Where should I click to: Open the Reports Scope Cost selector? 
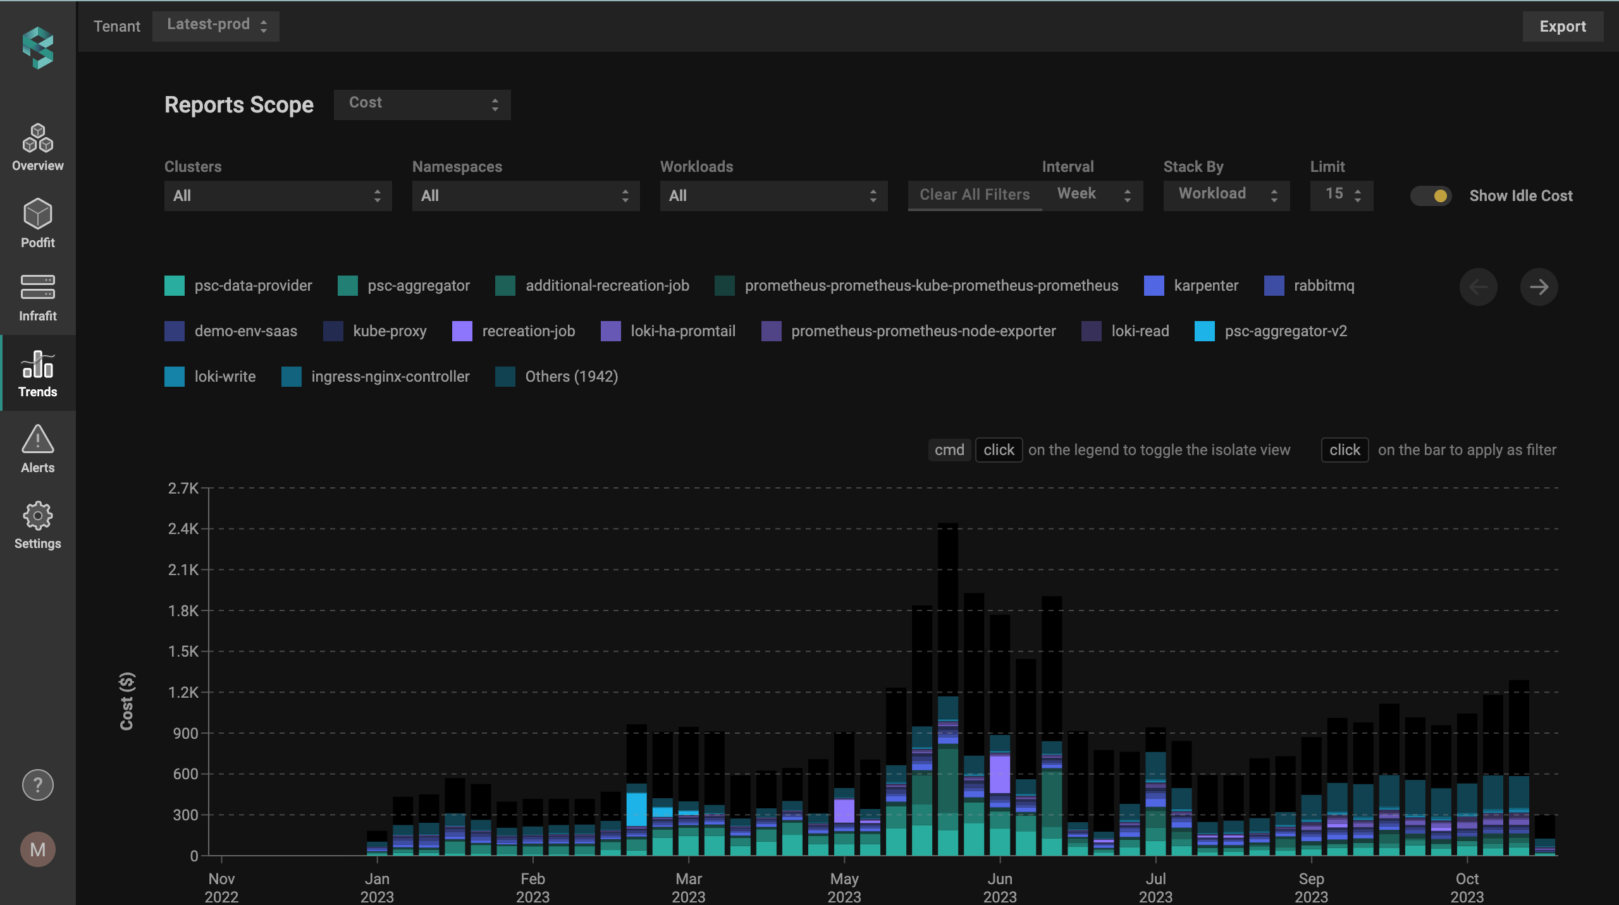(x=421, y=104)
